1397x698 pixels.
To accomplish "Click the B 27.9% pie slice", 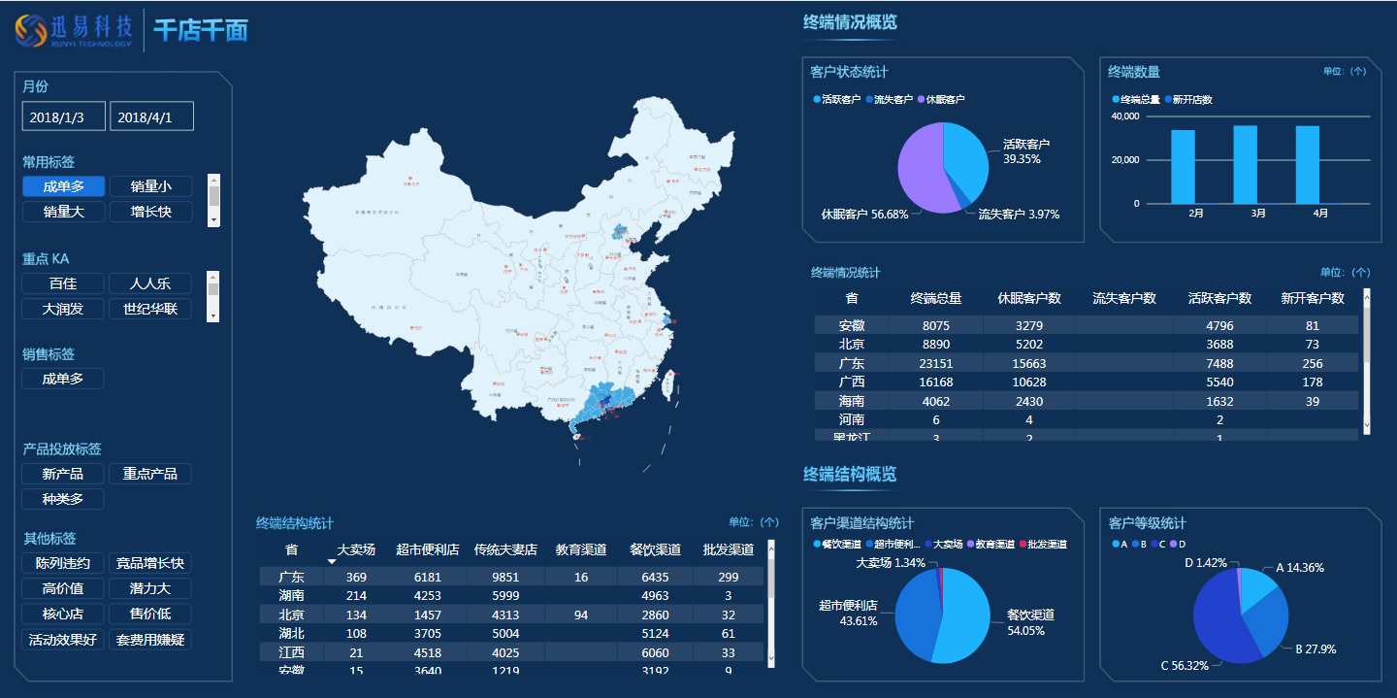I will click(1268, 621).
